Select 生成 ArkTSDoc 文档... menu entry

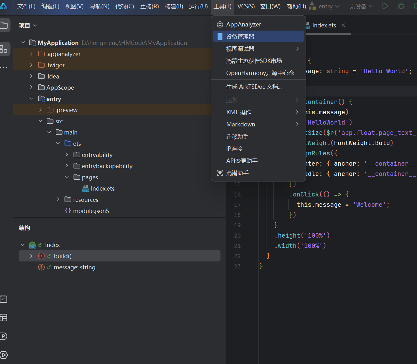(259, 87)
